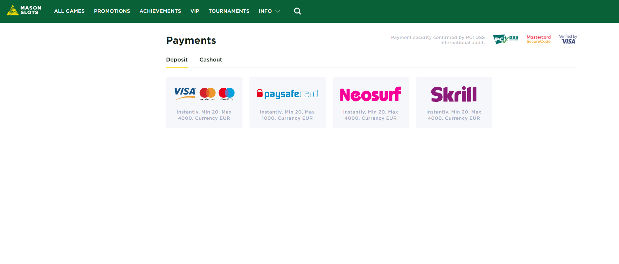Click the Mason Slots logo
The height and width of the screenshot is (264, 619).
tap(24, 10)
